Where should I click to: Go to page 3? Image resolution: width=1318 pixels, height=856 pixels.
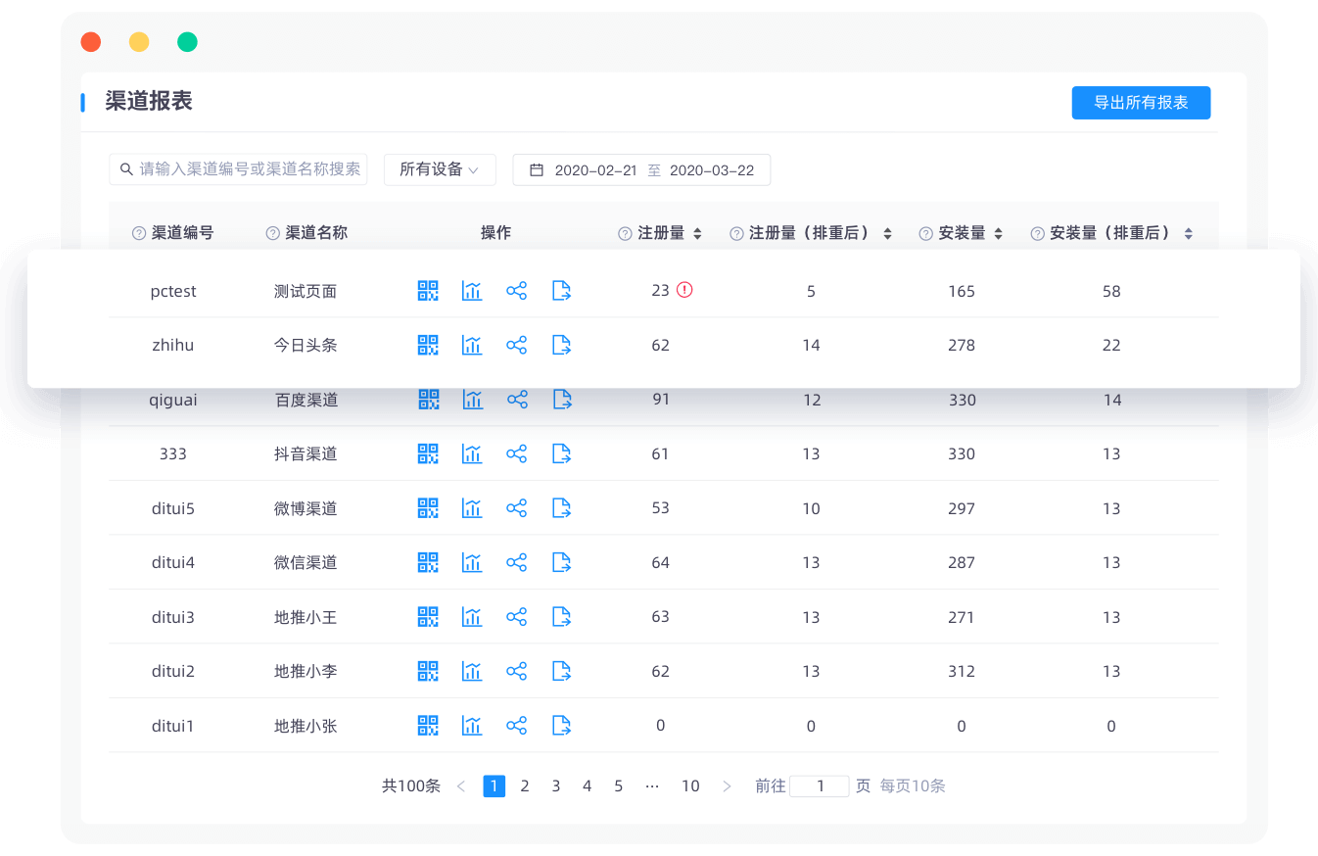[x=556, y=785]
